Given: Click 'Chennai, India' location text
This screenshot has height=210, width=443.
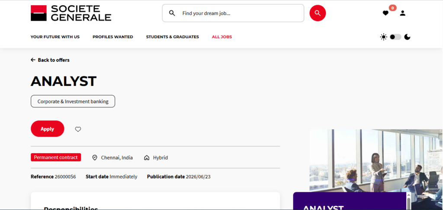Looking at the screenshot, I should [117, 158].
